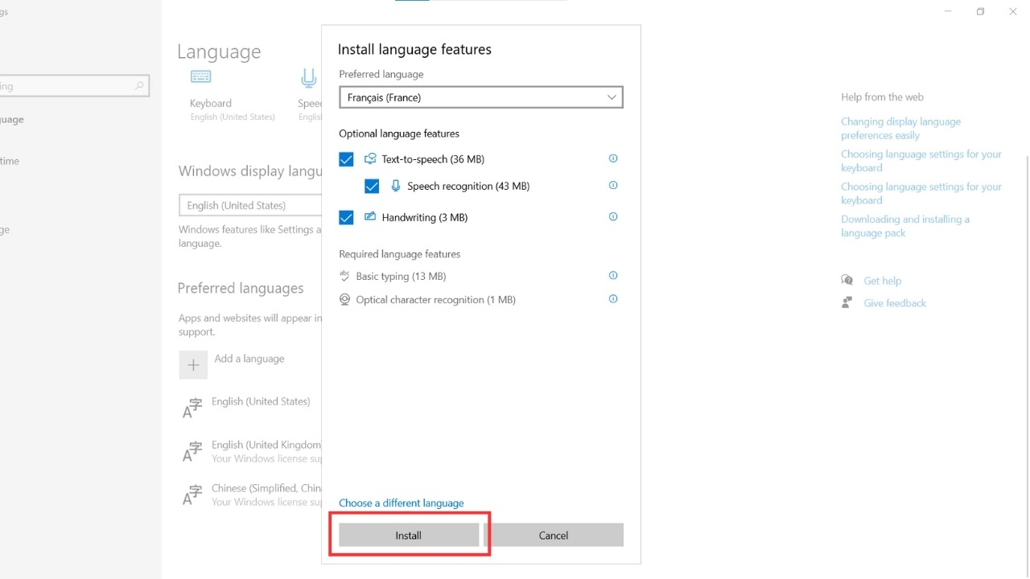The image size is (1030, 579).
Task: Click the Keyboard icon on Language page
Action: click(201, 77)
